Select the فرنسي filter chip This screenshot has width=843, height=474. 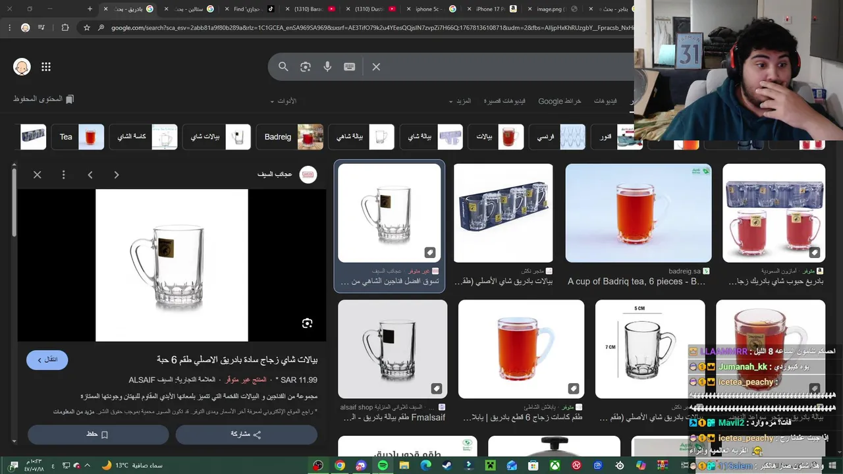557,137
